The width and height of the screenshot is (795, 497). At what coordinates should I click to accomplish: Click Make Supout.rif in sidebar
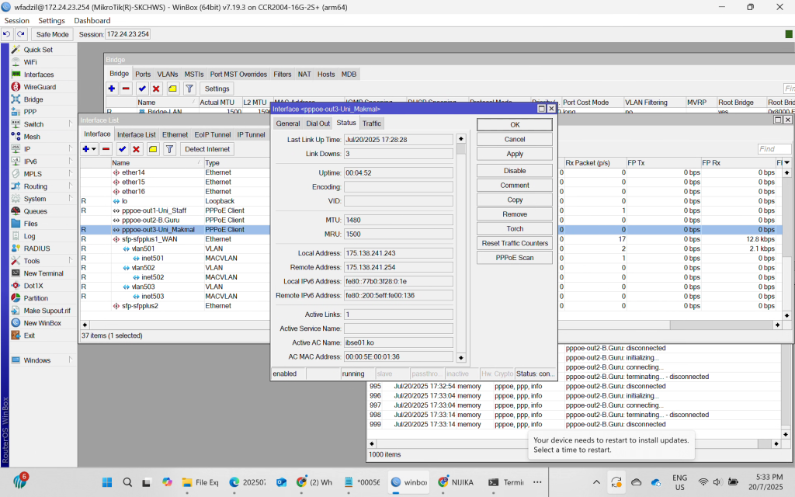tap(47, 311)
